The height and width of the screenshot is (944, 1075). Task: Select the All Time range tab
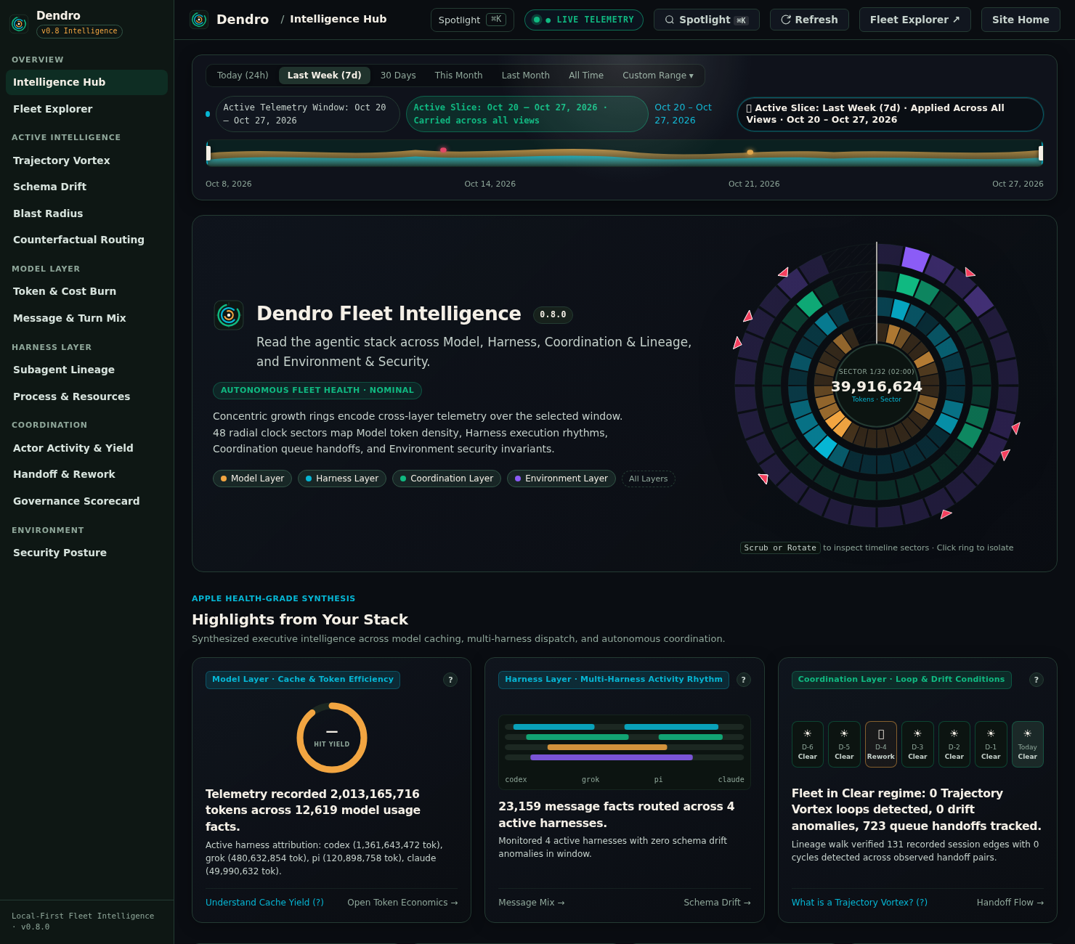pyautogui.click(x=586, y=76)
